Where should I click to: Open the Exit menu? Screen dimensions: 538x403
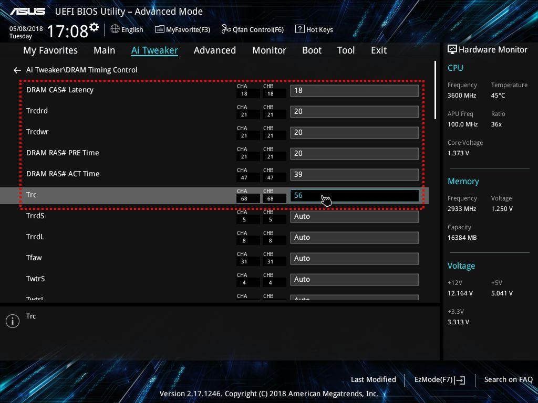point(378,50)
